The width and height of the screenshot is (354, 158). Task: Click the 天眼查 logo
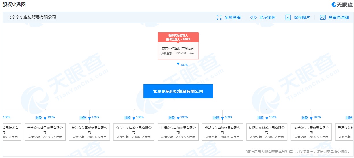coord(342,5)
